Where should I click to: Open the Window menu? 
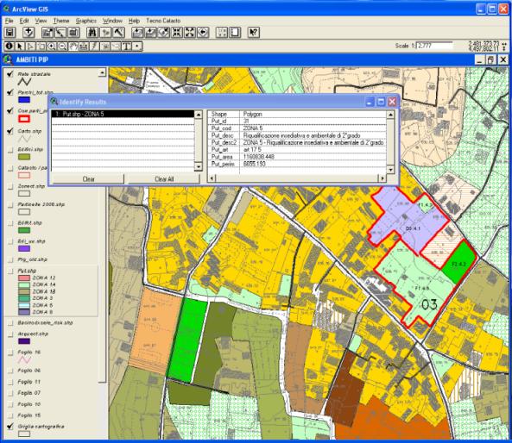click(112, 21)
